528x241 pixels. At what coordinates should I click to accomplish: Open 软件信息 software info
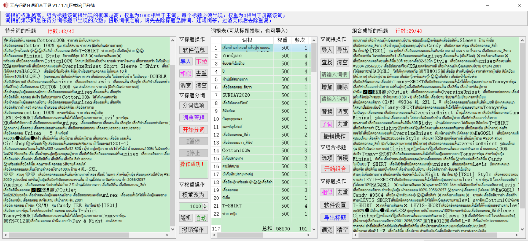[193, 50]
